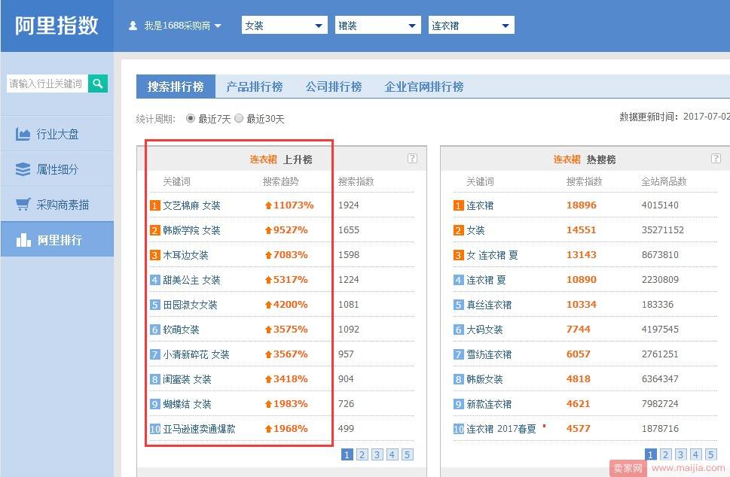Open the 我是1688采购商 role dropdown

(x=182, y=26)
